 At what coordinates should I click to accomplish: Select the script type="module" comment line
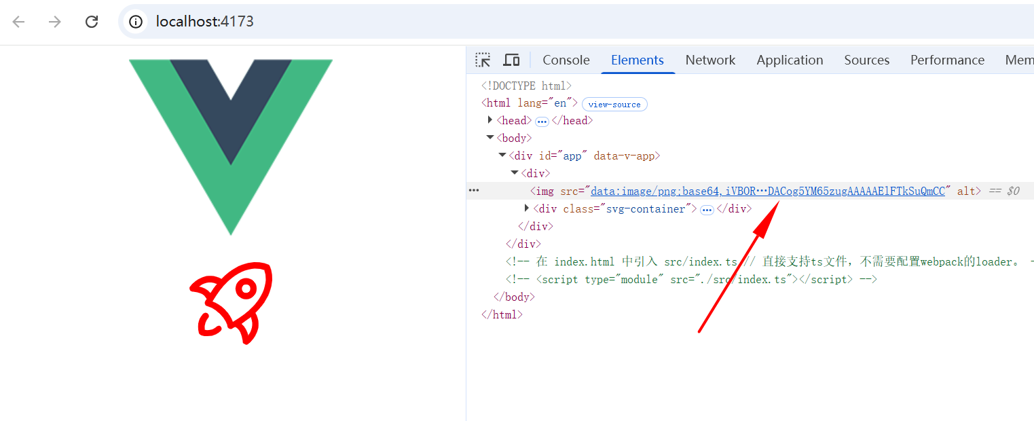(691, 280)
